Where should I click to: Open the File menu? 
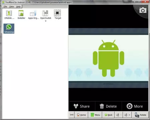coord(5,7)
